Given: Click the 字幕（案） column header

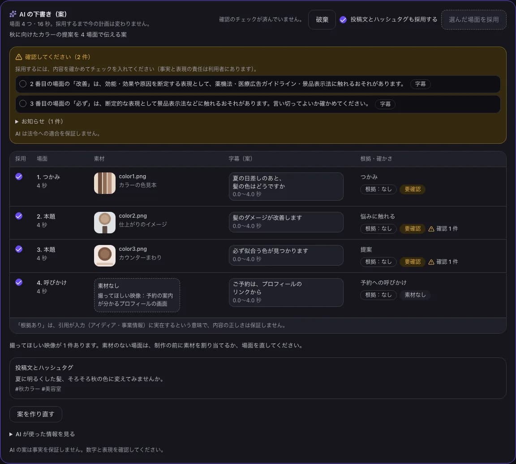Looking at the screenshot, I should coord(241,159).
